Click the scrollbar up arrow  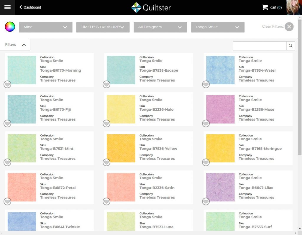(x=300, y=17)
